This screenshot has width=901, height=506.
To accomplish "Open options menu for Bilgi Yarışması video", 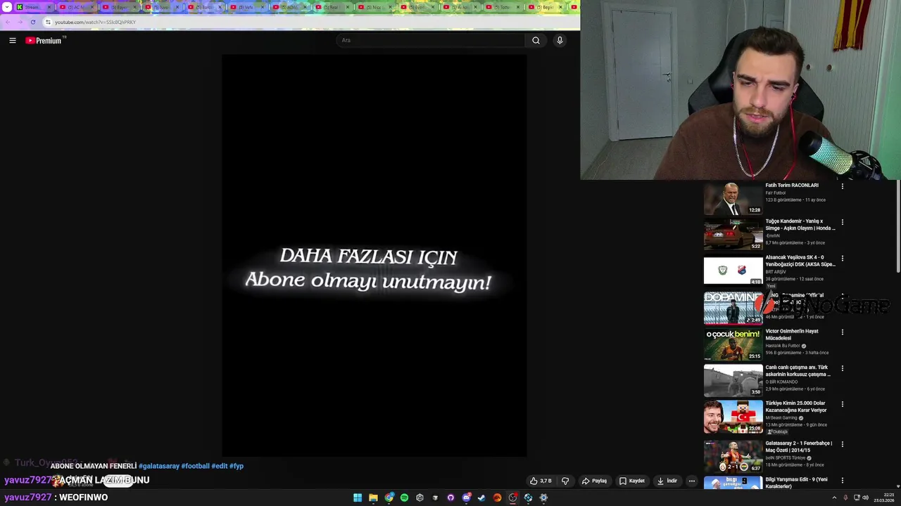I will coord(842,481).
